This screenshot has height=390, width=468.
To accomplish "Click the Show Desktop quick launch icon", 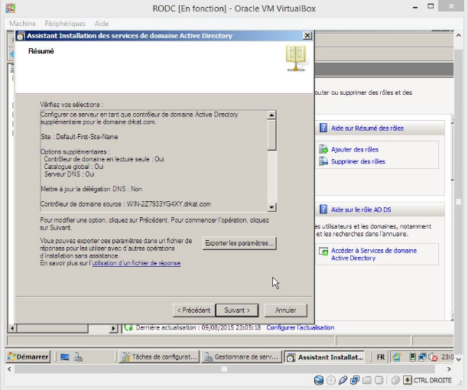I will coord(64,357).
